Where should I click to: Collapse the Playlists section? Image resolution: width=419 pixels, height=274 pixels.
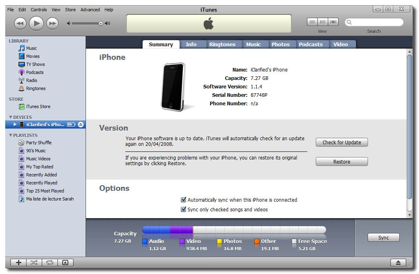click(10, 135)
